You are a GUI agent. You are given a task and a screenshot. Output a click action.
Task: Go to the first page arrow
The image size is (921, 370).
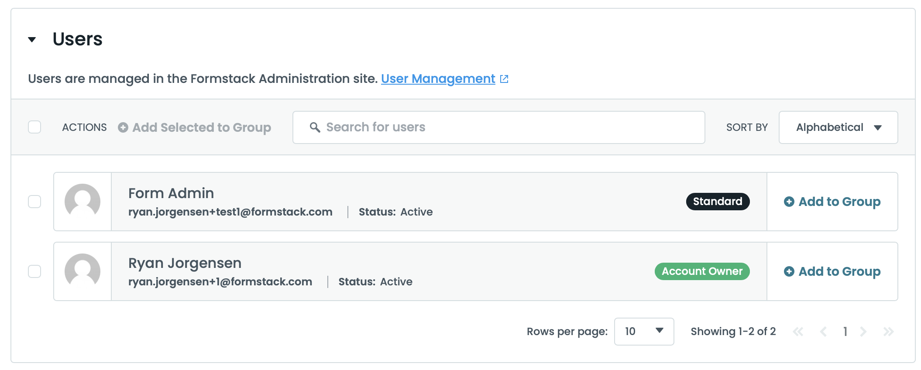click(798, 332)
